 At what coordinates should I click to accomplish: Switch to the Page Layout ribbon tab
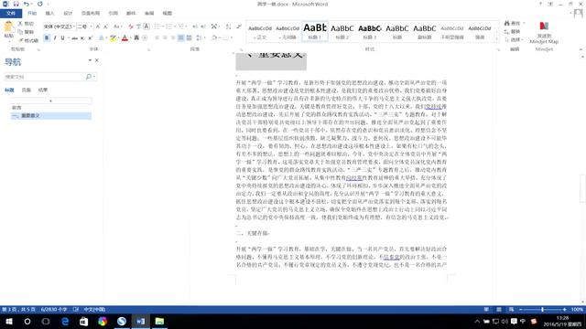91,13
